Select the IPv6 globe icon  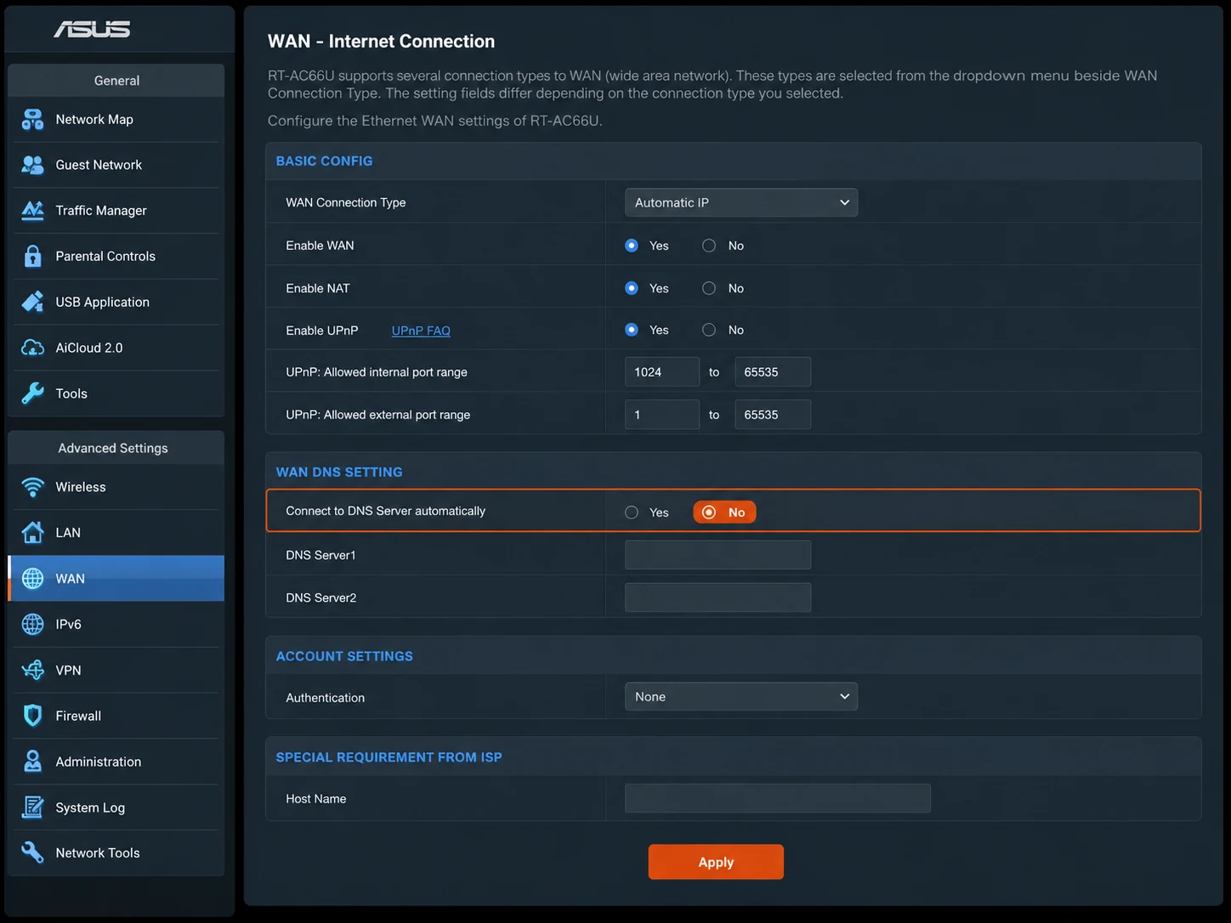(x=32, y=625)
